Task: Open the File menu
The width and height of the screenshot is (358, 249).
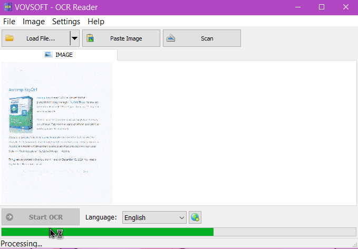Action: pos(9,22)
